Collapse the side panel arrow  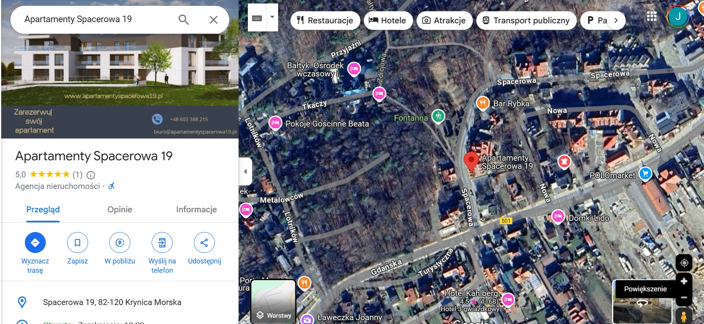[x=245, y=171]
